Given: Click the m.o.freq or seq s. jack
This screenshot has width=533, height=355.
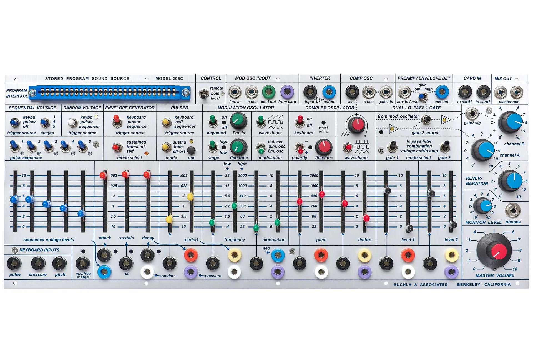Looking at the screenshot, I should point(83,264).
